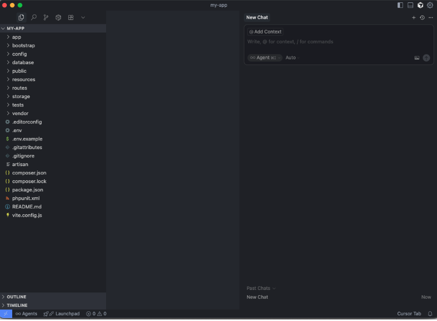
Task: Click the chat message input field
Action: click(x=311, y=42)
